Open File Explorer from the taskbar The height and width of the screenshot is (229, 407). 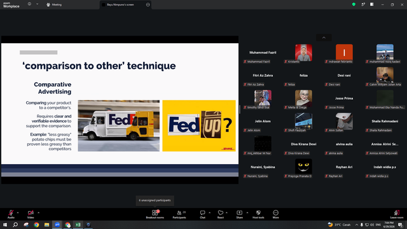46,225
